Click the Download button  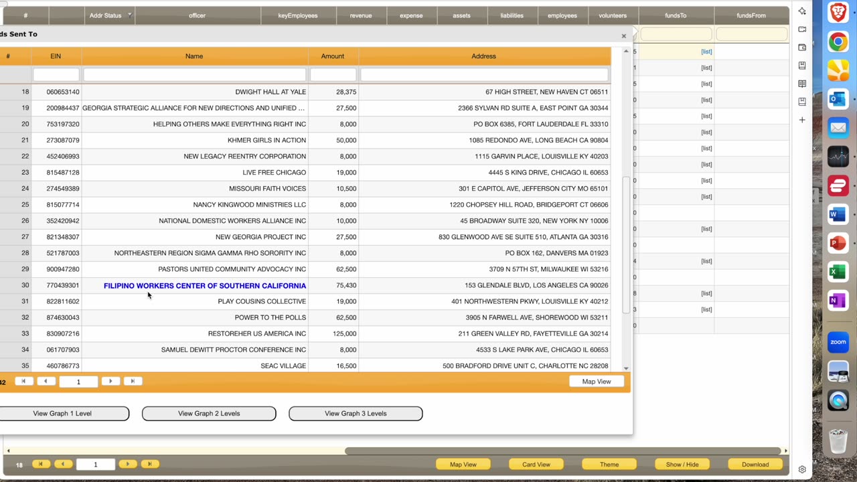pos(755,465)
